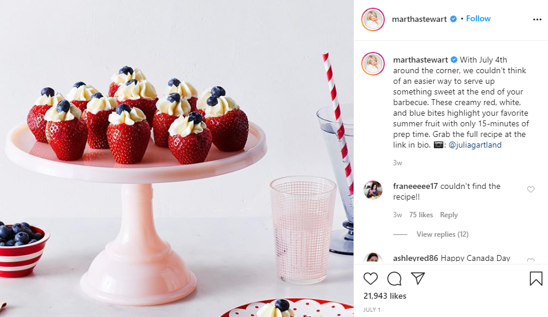
Task: Open the 21,943 likes list
Action: point(385,296)
